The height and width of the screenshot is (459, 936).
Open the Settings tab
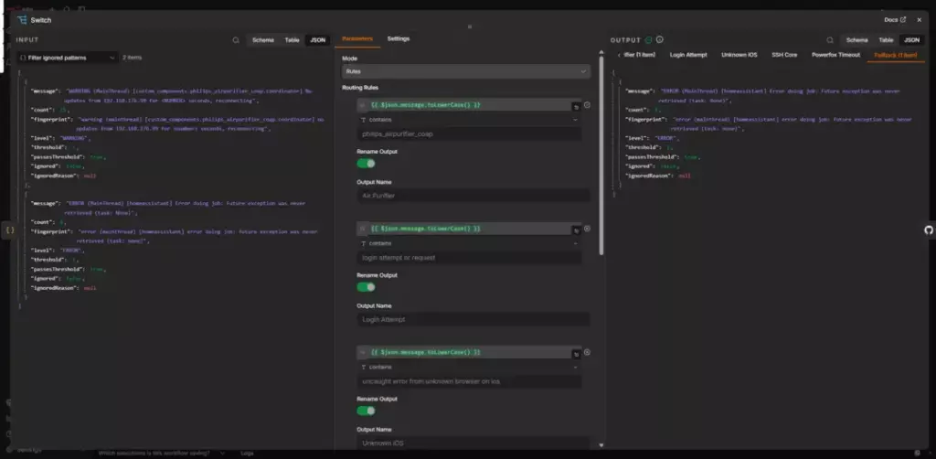[399, 38]
